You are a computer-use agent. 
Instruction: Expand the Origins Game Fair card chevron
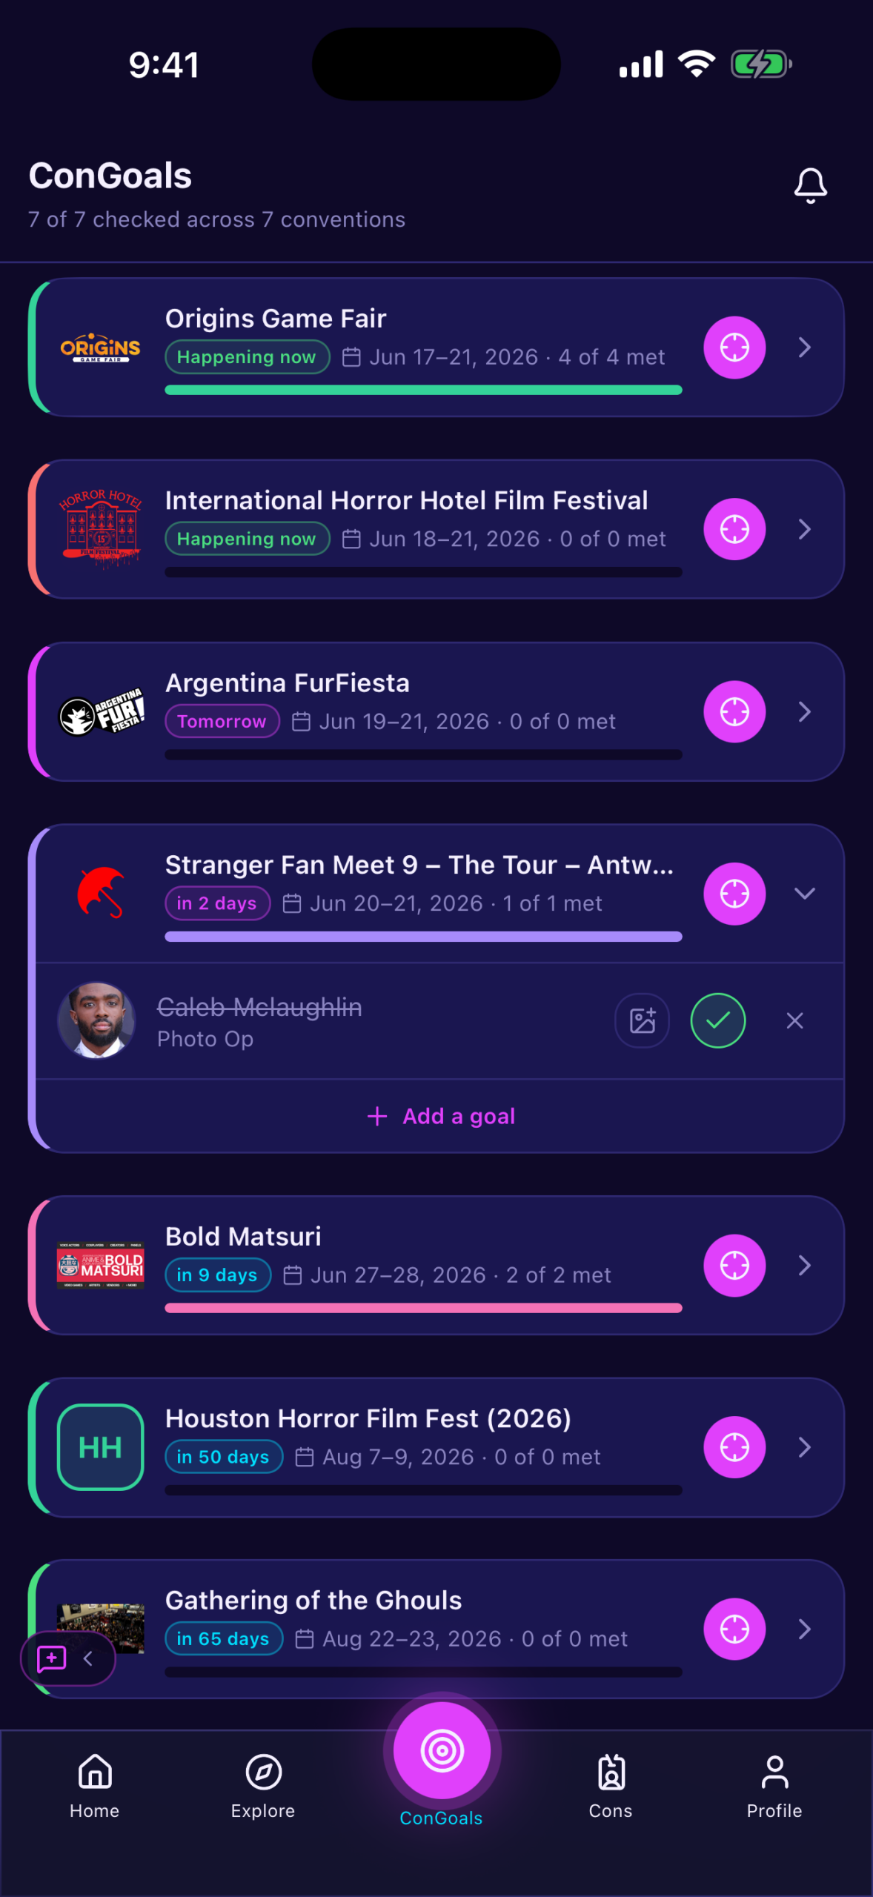(805, 348)
